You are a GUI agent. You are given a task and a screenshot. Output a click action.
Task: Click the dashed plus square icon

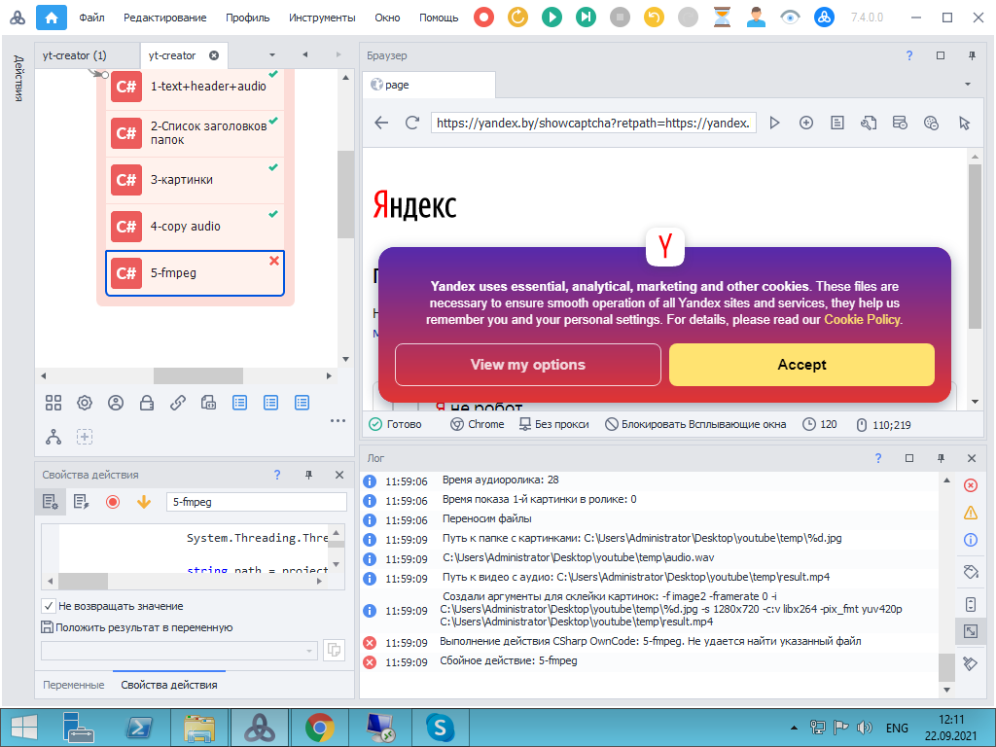coord(85,437)
